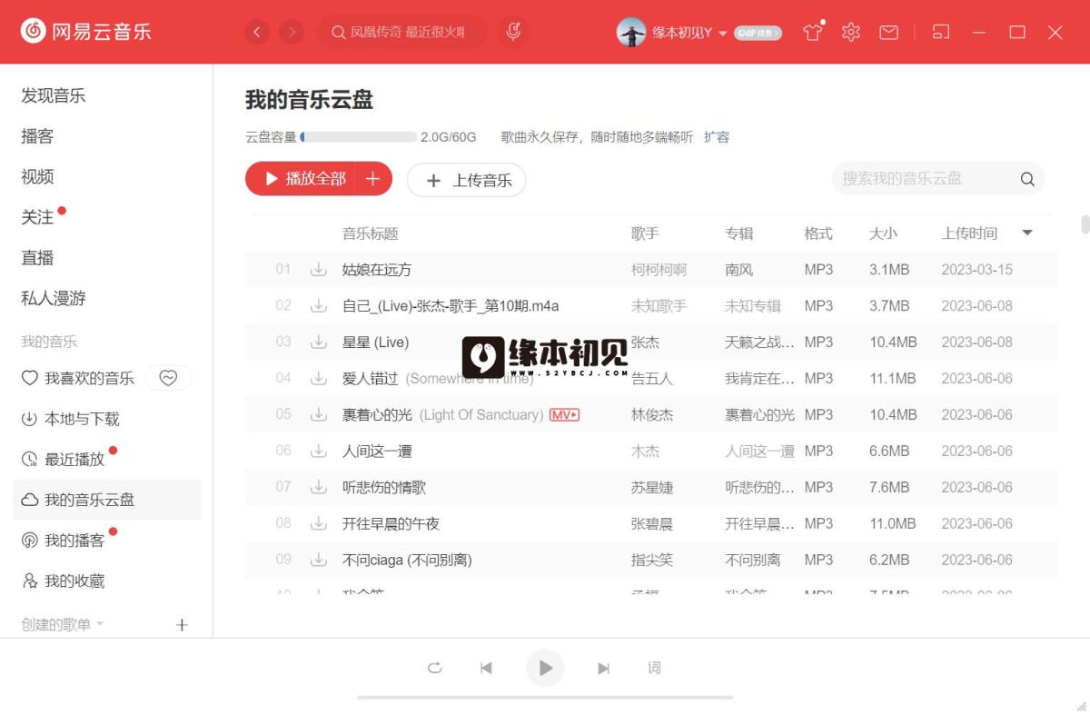Open 私人漫游 in sidebar

(54, 298)
